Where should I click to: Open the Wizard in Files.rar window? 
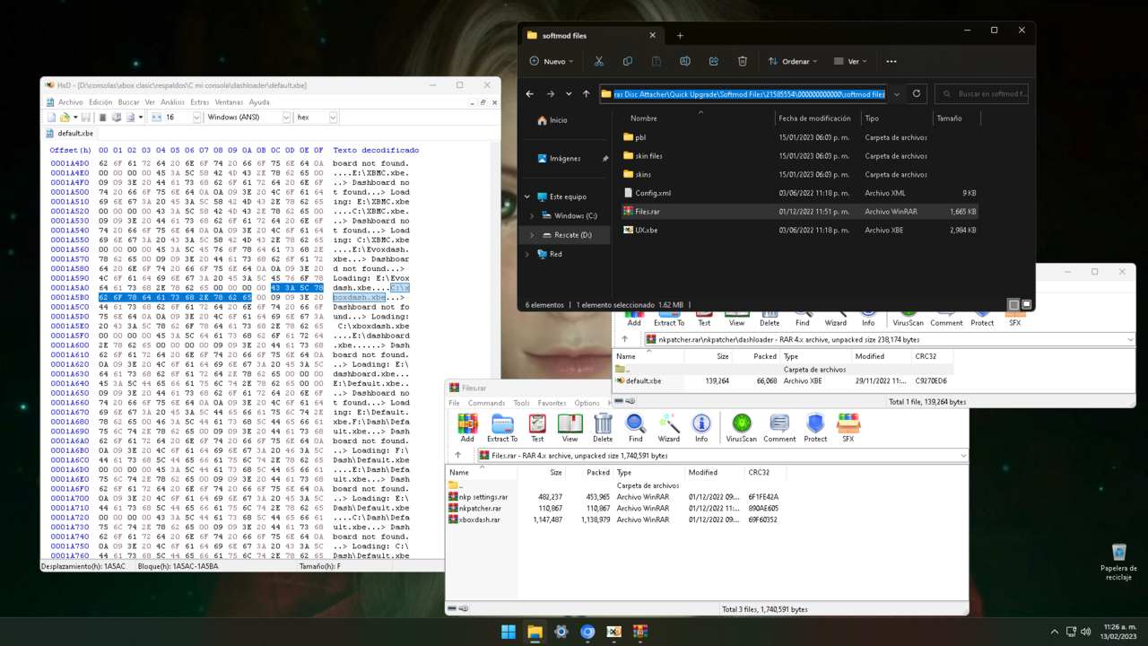pos(669,426)
